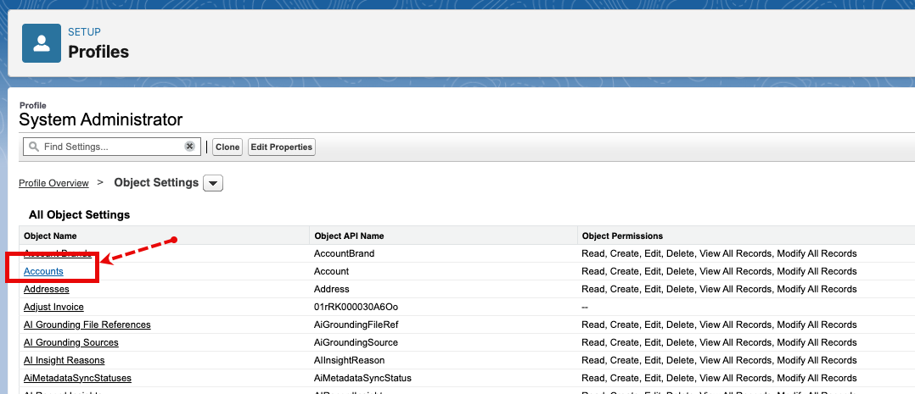This screenshot has width=915, height=394.
Task: Open the Object Settings dropdown arrow
Action: tap(213, 184)
